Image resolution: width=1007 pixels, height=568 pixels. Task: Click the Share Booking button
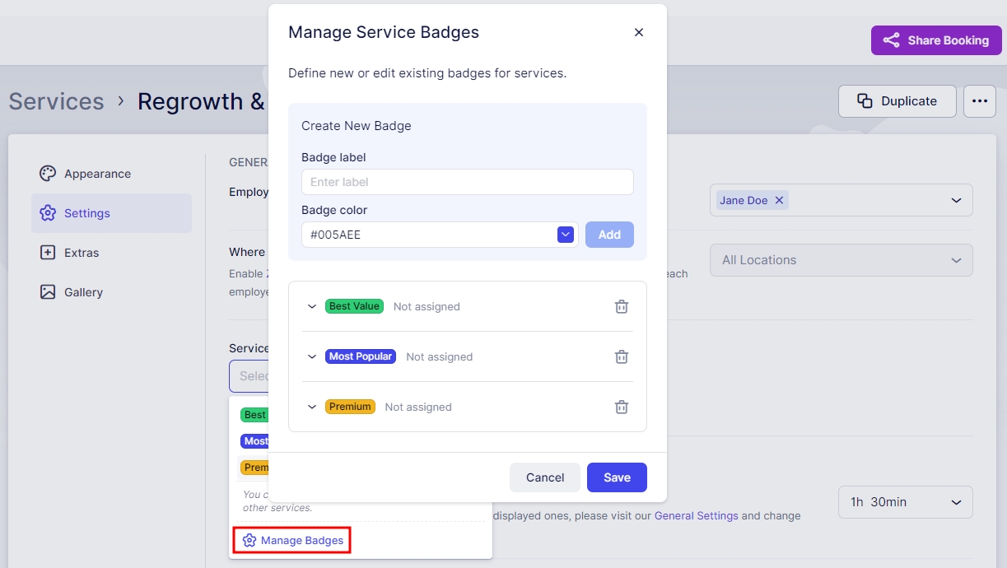[935, 40]
